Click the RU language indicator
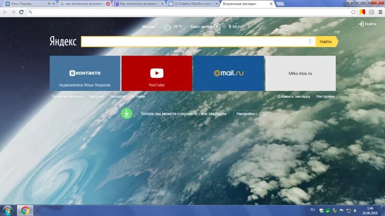This screenshot has width=385, height=216. pos(312,210)
